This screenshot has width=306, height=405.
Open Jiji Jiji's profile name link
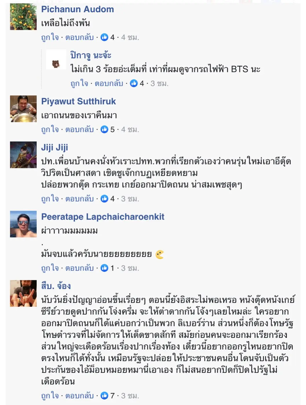coord(54,148)
